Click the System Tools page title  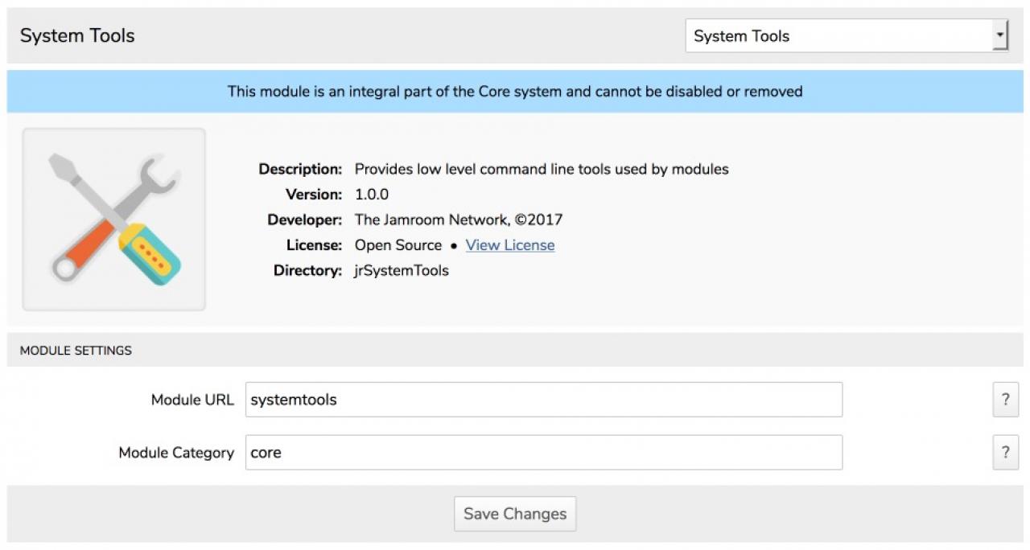click(77, 36)
